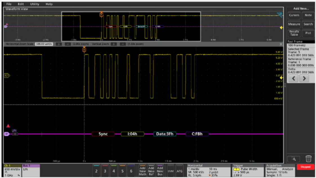Select the Sync bus decode packet
316x178 pixels.
point(103,134)
